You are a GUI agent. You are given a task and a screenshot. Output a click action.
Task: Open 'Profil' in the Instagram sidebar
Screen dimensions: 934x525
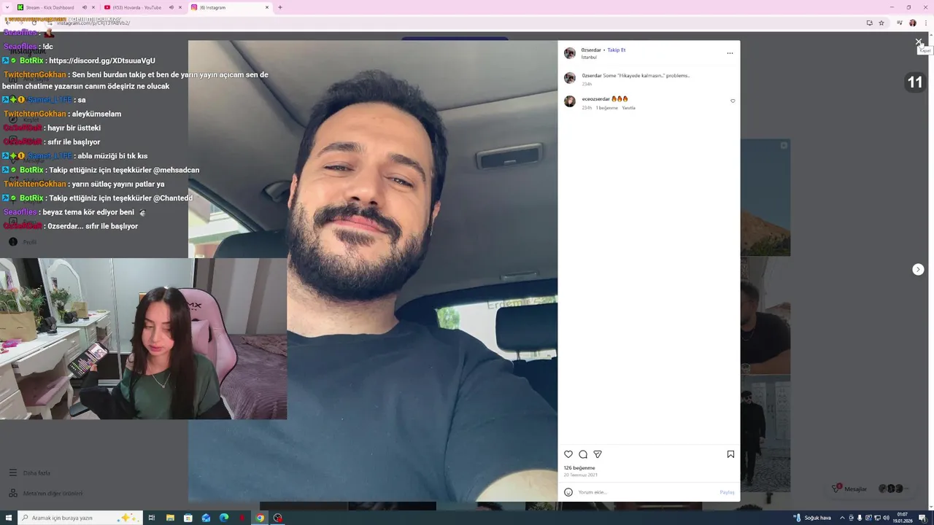(x=23, y=242)
